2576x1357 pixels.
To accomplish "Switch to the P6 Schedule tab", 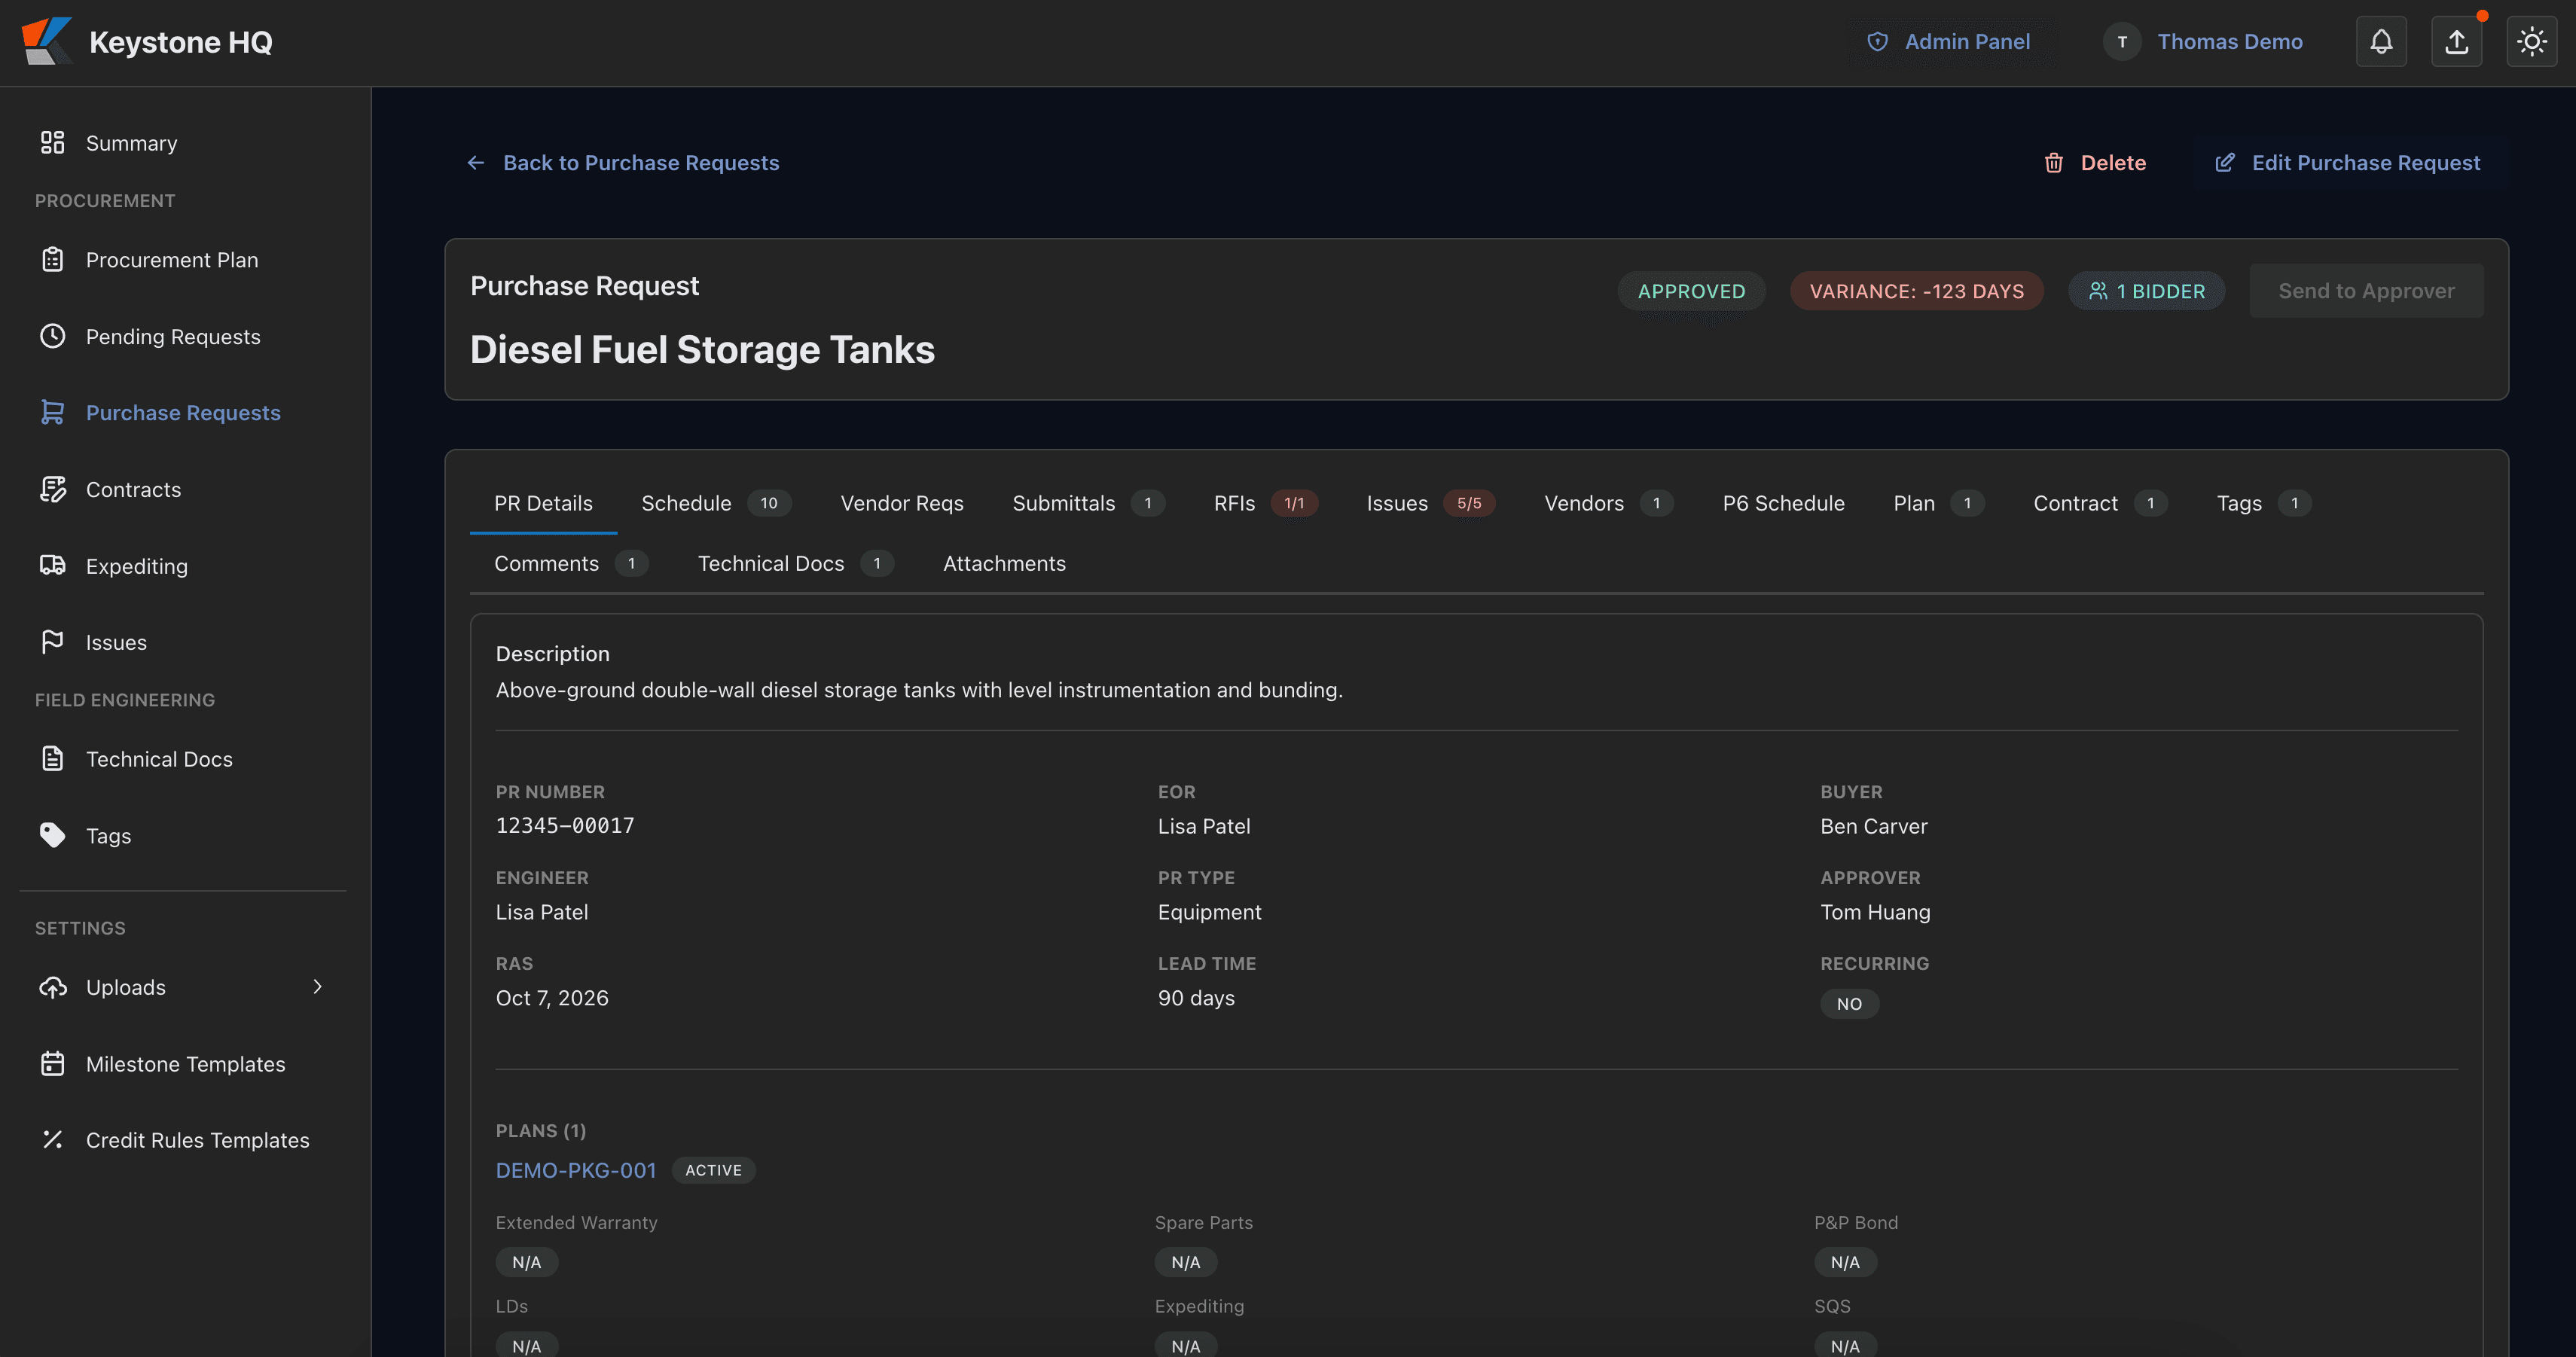I will 1783,503.
